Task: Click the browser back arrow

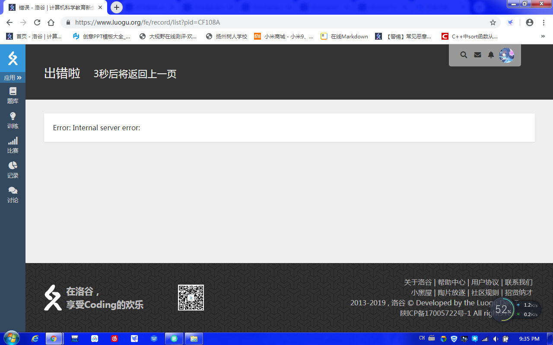Action: 10,22
